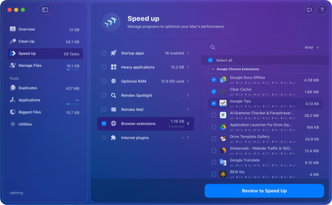Check the Google Translate checkbox
Image resolution: width=332 pixels, height=205 pixels.
(x=214, y=162)
